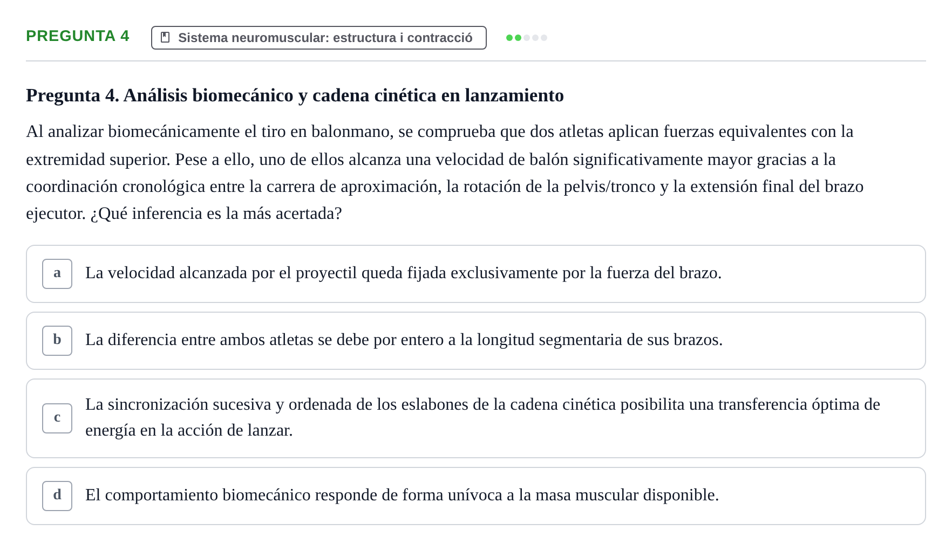
Task: Choose option text about masa muscular disponible
Action: click(x=402, y=495)
